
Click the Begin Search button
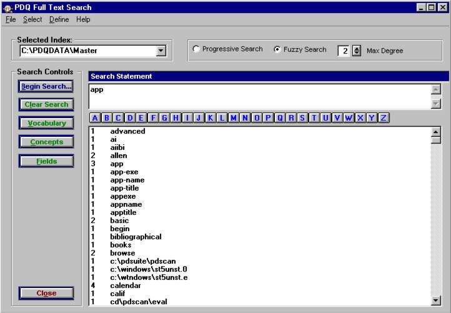(x=46, y=86)
